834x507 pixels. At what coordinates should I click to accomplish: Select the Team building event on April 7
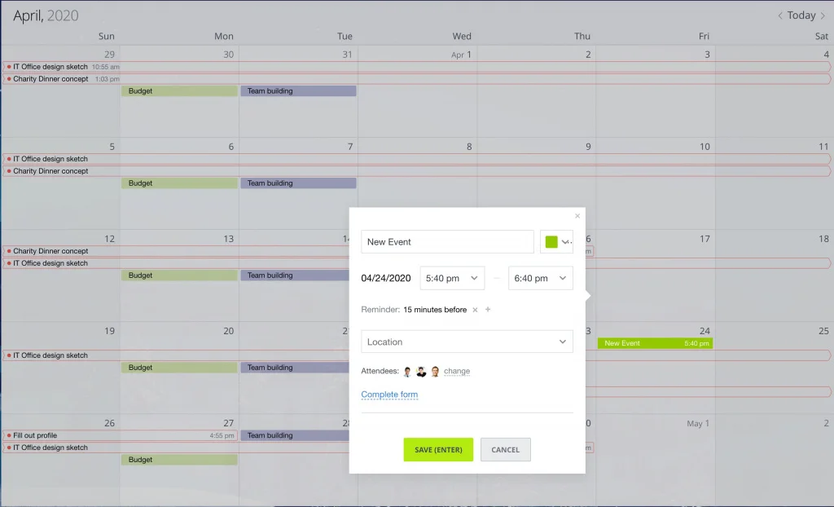(x=297, y=183)
